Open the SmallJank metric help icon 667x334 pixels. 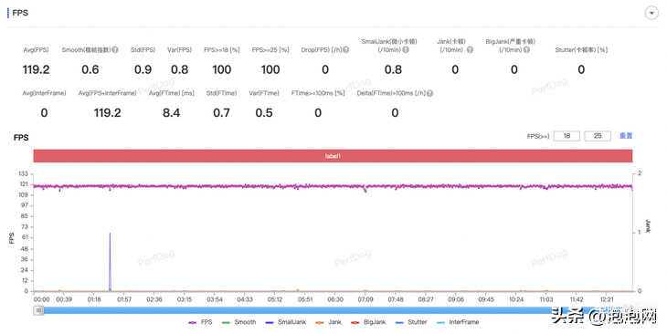(x=406, y=49)
